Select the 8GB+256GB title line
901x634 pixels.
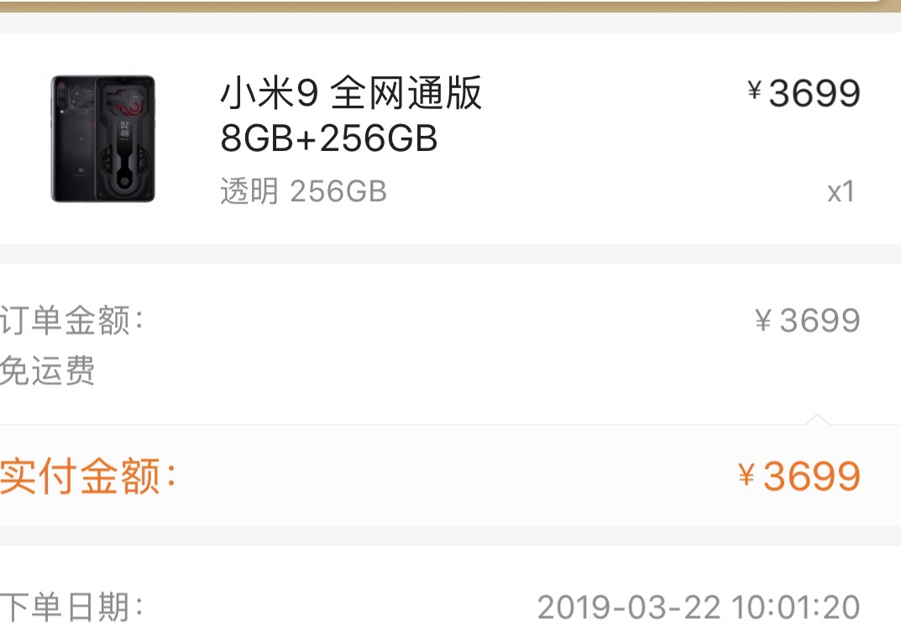pyautogui.click(x=328, y=138)
